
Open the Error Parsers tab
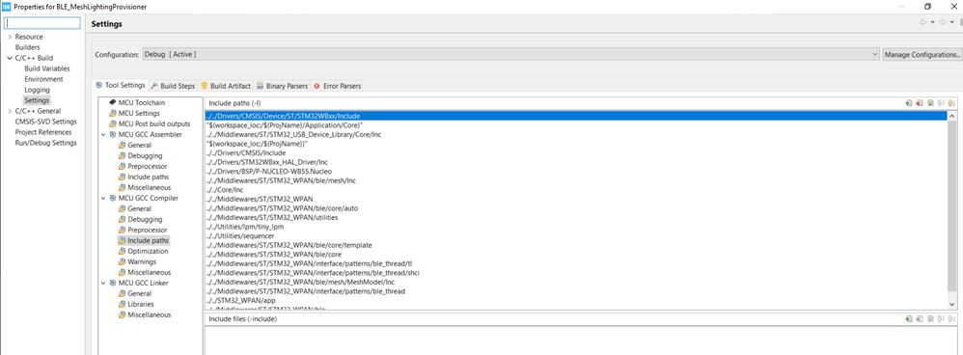pos(337,86)
